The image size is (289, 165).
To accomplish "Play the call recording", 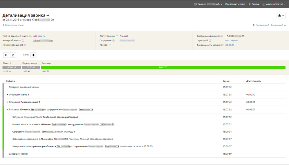I will coord(6,55).
